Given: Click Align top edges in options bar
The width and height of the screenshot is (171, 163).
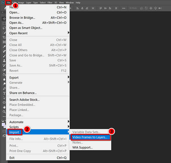Looking at the screenshot, I should [x=101, y=8].
